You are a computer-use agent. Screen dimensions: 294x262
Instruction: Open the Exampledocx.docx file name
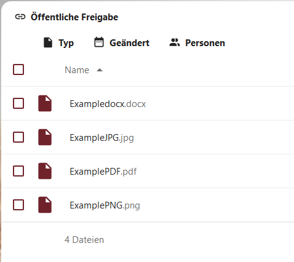[108, 104]
